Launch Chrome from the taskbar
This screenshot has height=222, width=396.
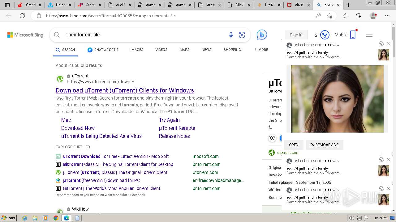tap(56, 218)
